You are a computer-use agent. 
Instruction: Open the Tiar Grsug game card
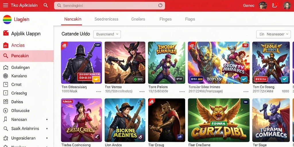pyautogui.click(x=167, y=120)
